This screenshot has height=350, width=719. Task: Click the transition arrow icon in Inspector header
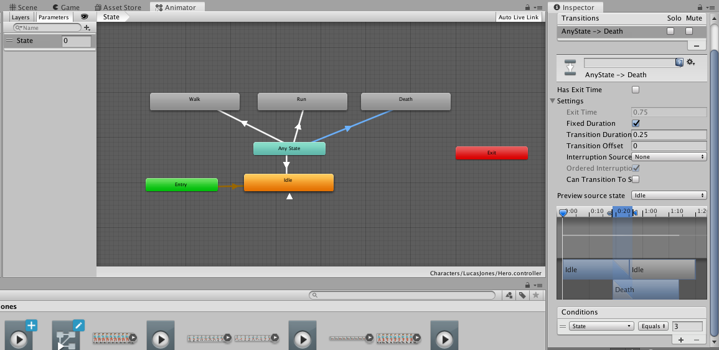[x=570, y=67]
